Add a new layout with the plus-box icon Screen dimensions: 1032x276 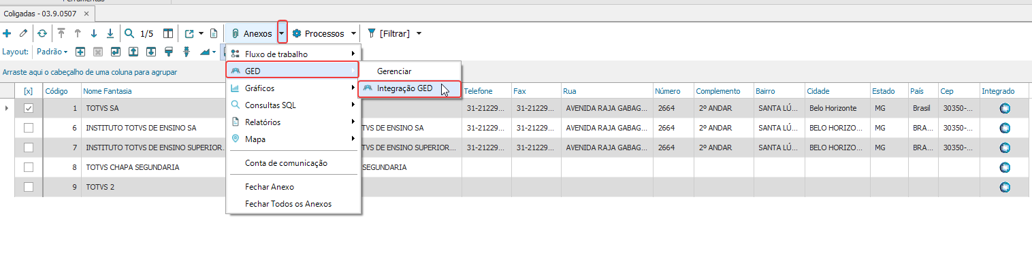click(80, 52)
